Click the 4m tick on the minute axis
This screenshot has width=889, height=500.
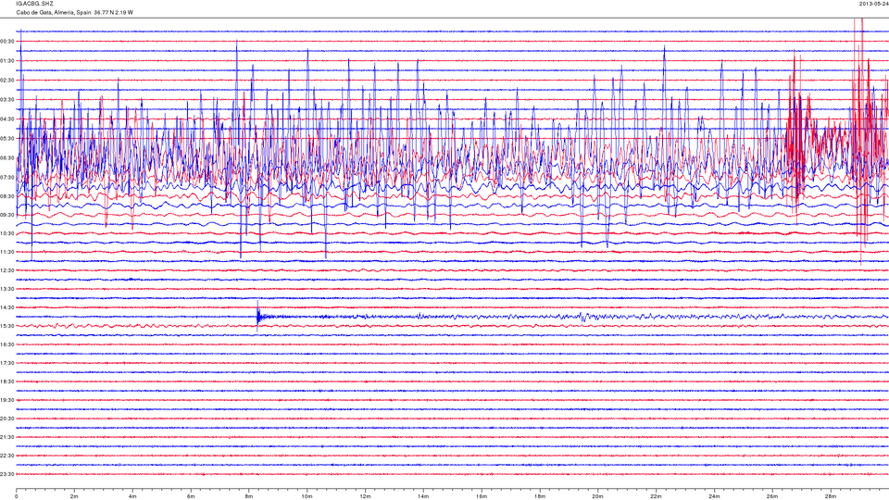click(132, 496)
